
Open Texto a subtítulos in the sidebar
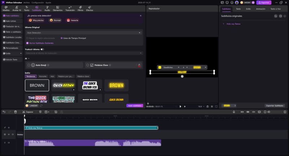click(x=12, y=32)
